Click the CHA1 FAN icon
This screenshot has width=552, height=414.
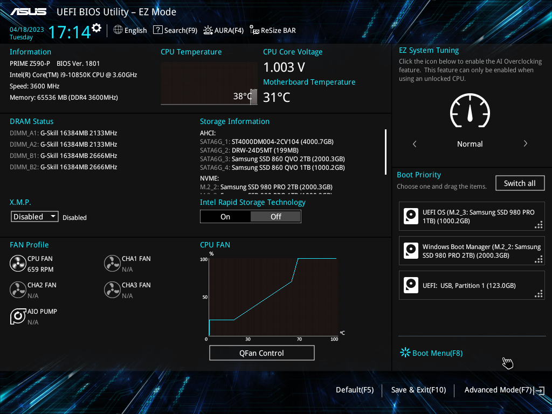coord(112,264)
